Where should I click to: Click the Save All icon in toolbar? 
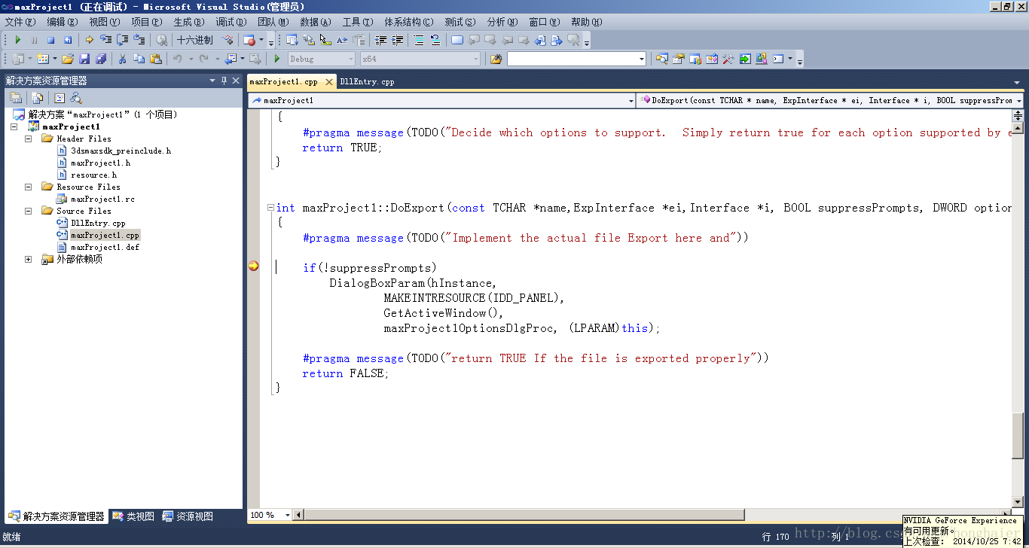pos(100,59)
